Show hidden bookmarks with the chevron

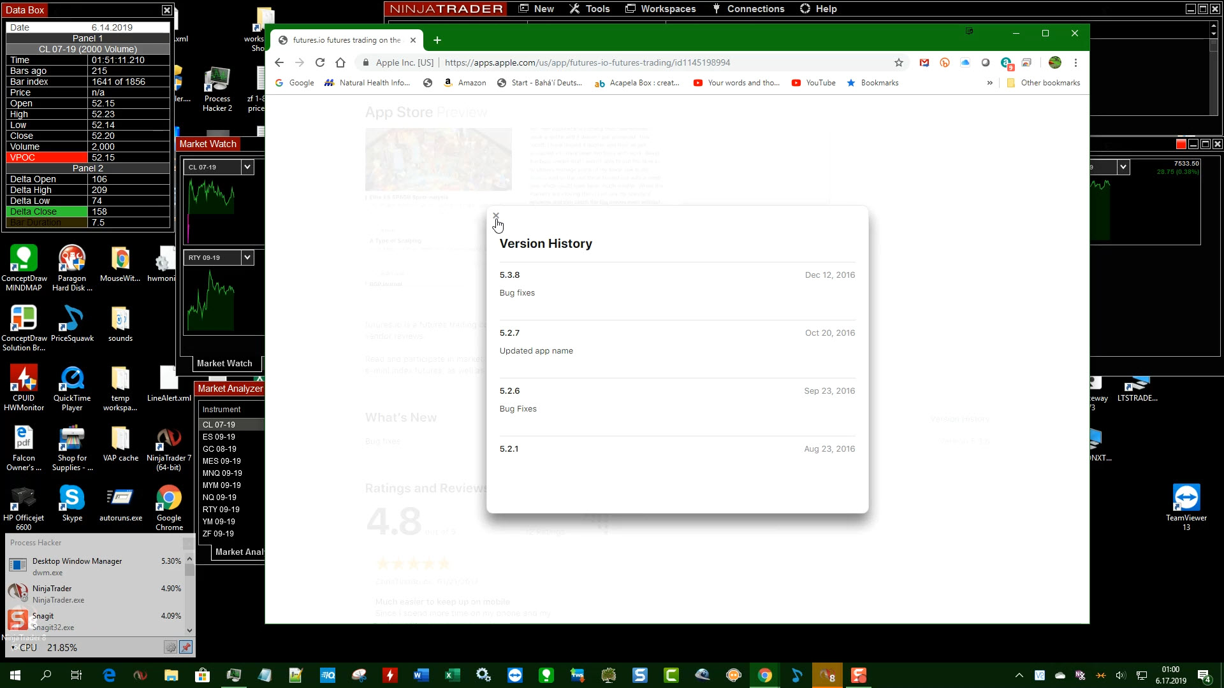click(x=989, y=83)
